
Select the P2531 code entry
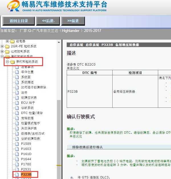click(26, 169)
